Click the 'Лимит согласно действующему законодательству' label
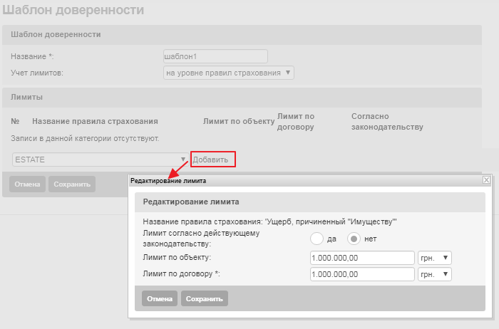 201,239
